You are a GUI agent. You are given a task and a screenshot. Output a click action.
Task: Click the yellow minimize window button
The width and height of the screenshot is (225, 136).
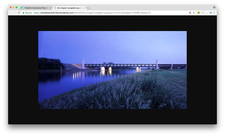point(14,7)
